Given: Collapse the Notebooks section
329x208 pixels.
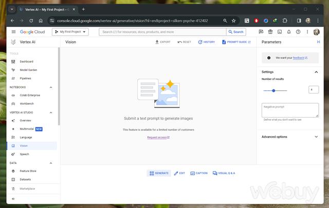Looking at the screenshot, I should coord(51,87).
